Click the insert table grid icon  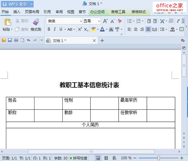[171, 21]
